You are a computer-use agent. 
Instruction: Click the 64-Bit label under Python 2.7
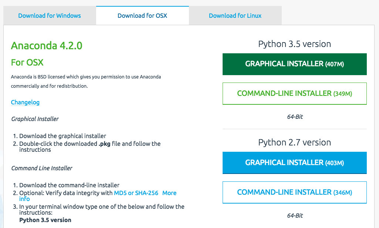coord(295,216)
